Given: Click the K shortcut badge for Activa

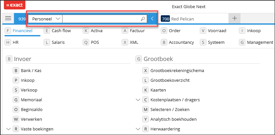Looking at the screenshot, I should 86,31.
